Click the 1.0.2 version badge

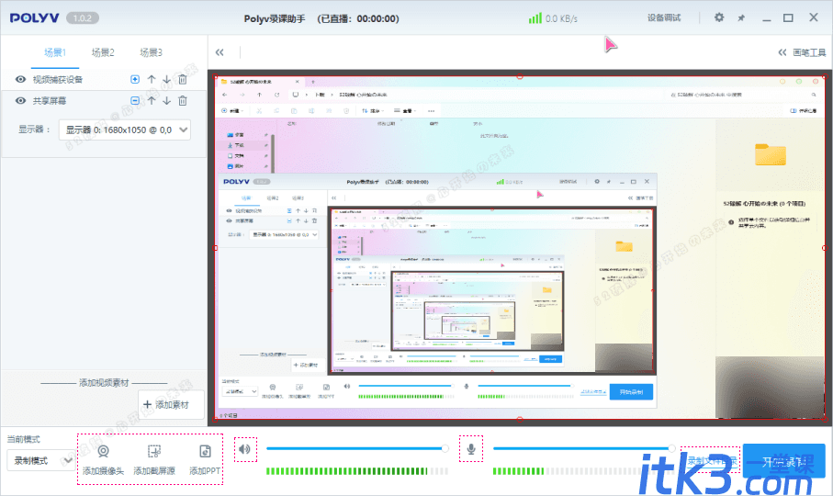click(83, 18)
